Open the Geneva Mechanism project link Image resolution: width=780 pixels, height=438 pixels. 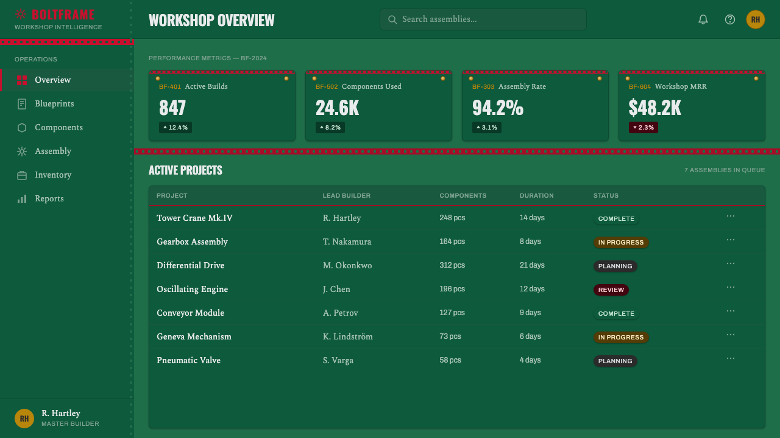coord(194,337)
